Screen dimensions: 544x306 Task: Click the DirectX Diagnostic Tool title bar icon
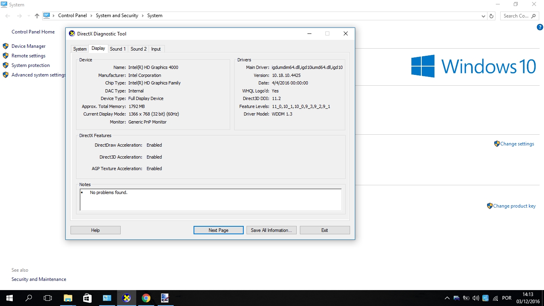click(x=72, y=34)
